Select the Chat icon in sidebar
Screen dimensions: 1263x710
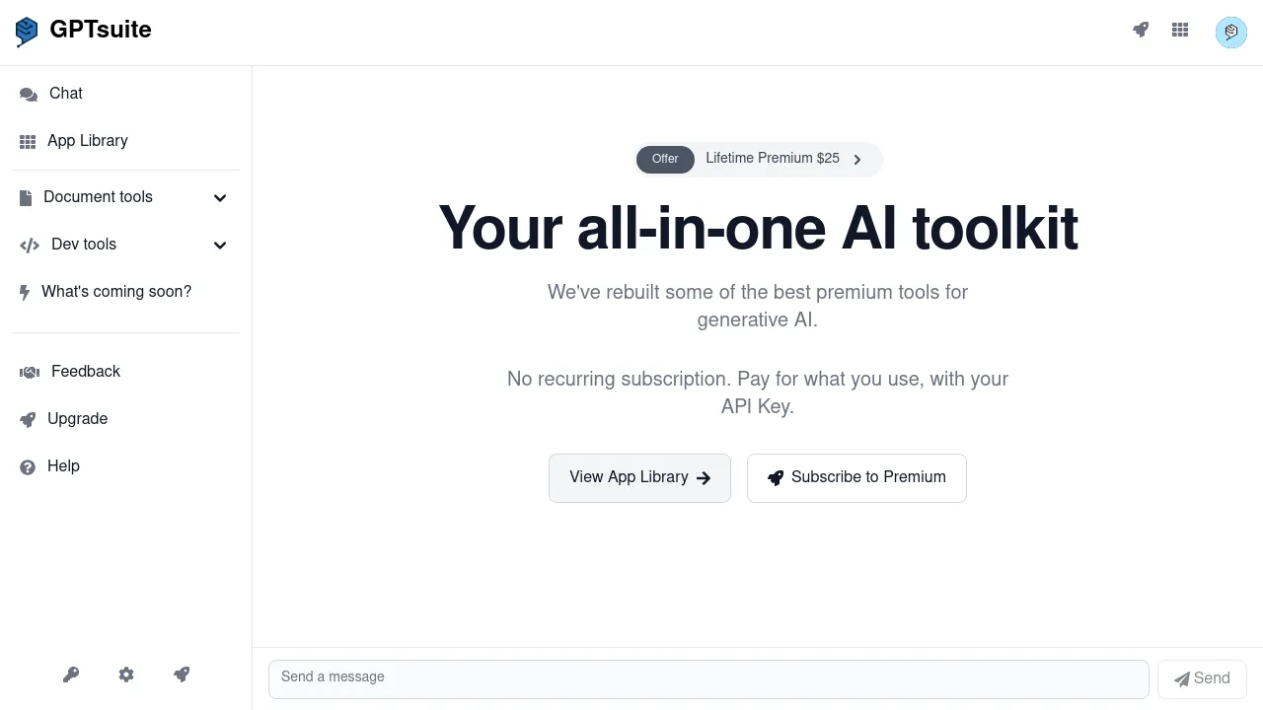tap(28, 93)
